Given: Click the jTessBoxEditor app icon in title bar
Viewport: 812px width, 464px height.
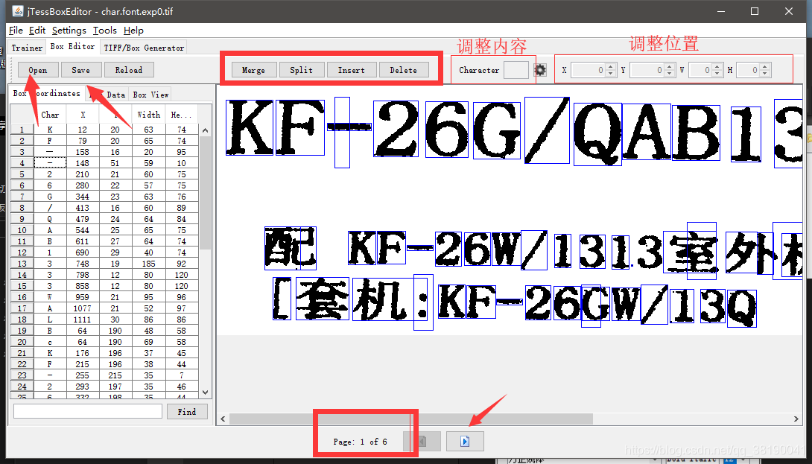Looking at the screenshot, I should pos(18,11).
